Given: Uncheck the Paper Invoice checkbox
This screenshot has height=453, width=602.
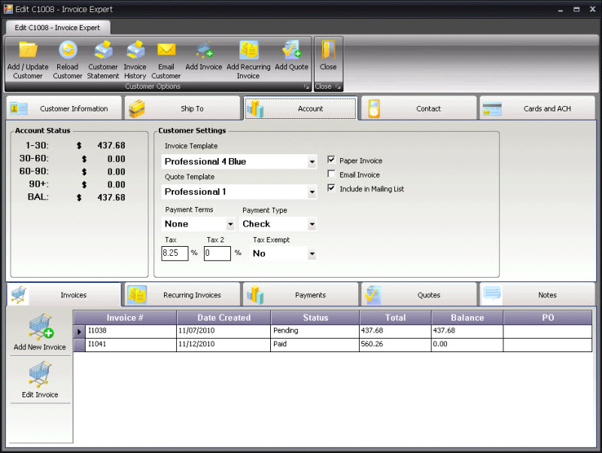Looking at the screenshot, I should 331,160.
